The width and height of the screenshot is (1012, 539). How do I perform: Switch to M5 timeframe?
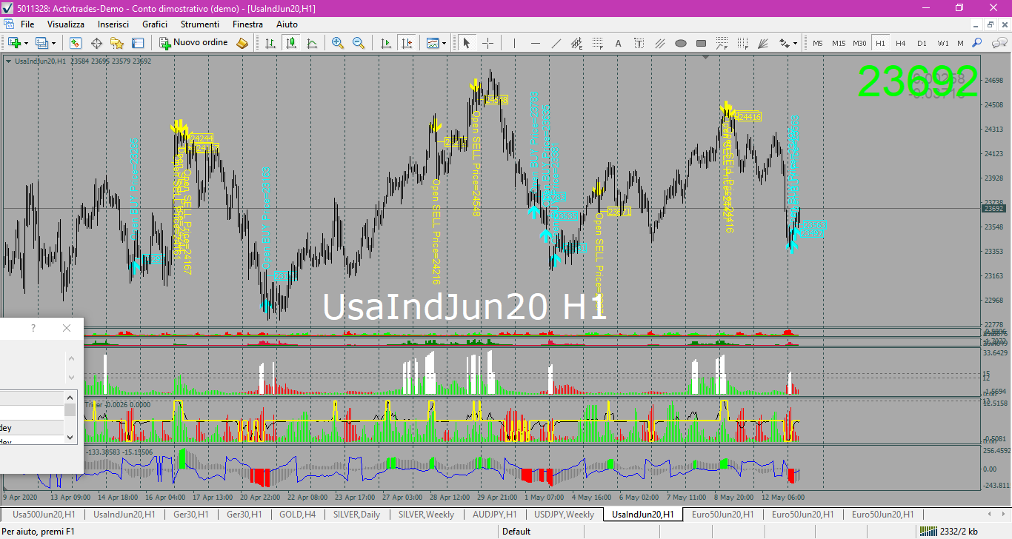pos(818,43)
